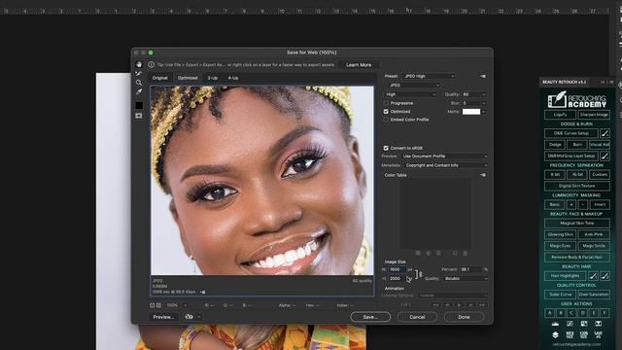Click the Cancel button
This screenshot has height=350, width=622.
pyautogui.click(x=417, y=317)
